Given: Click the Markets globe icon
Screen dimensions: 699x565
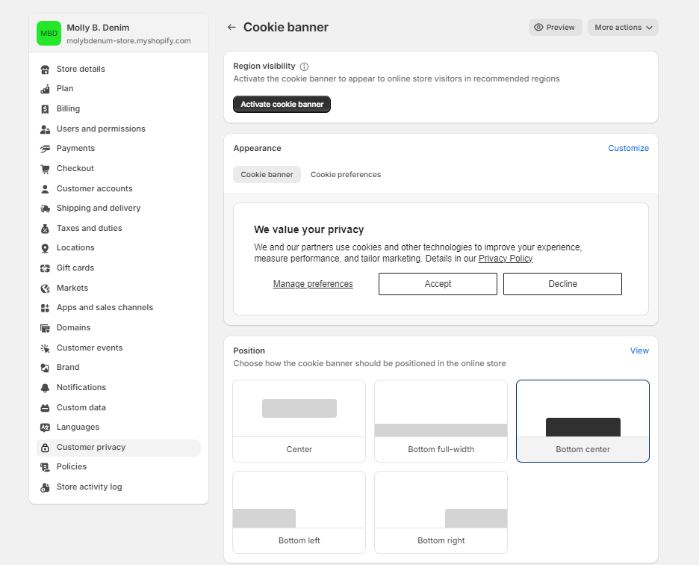Looking at the screenshot, I should coord(45,288).
